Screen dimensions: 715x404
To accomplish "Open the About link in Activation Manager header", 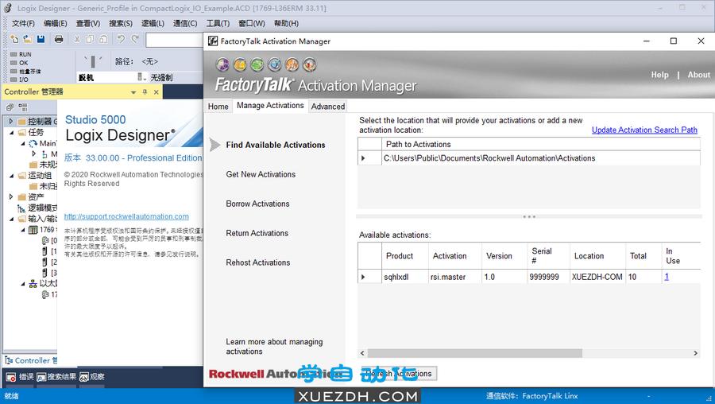I will (x=698, y=75).
